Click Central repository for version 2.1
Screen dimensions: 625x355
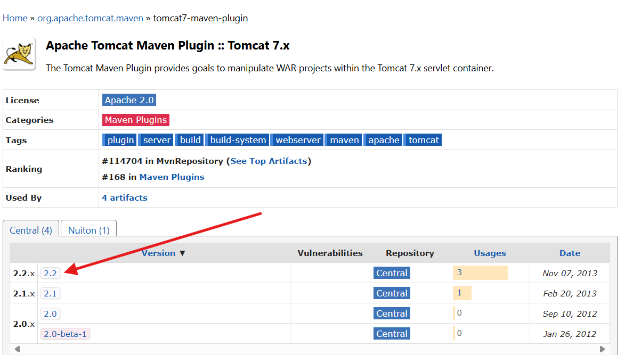coord(392,293)
